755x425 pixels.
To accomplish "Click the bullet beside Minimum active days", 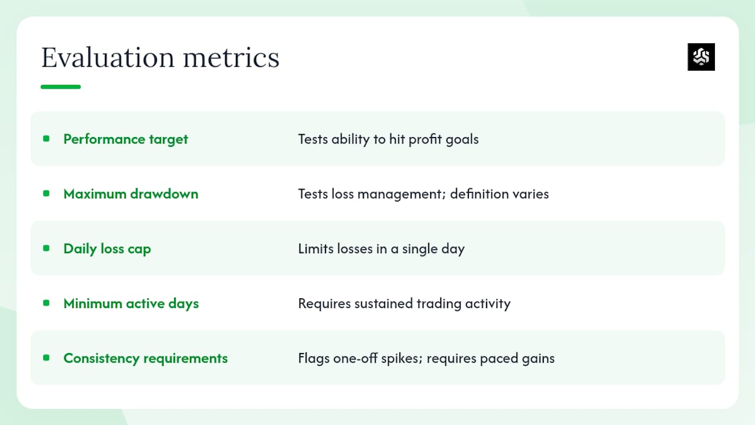I will [47, 303].
